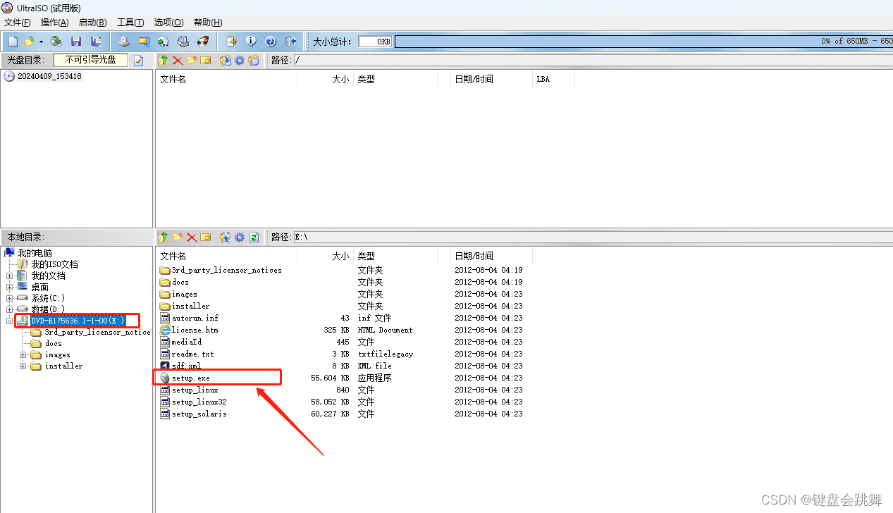Open the 选项(O) menu
Viewport: 893px width, 513px height.
tap(168, 23)
